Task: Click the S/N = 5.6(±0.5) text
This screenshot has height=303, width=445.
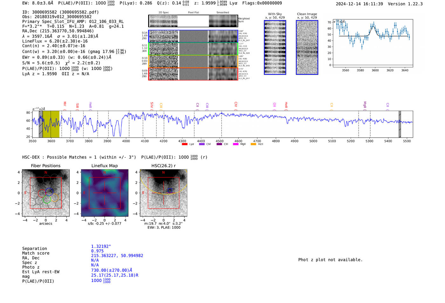Action: 41,63
